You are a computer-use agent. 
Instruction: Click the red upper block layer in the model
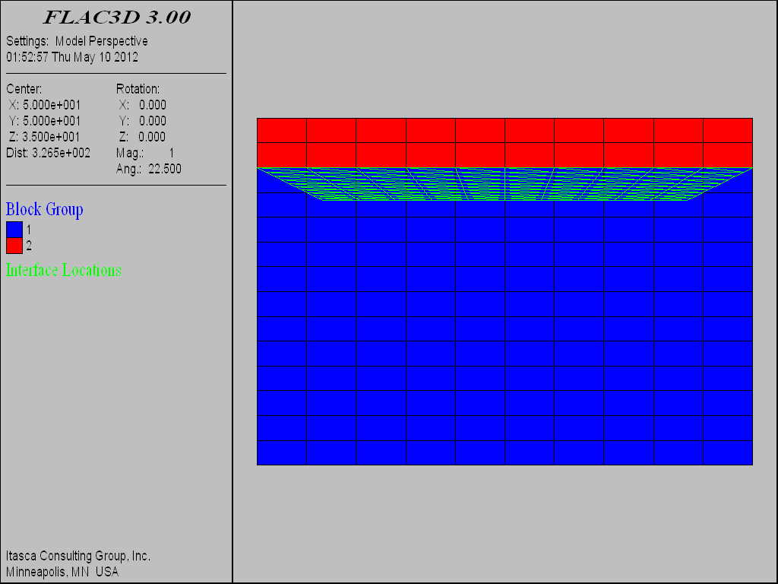click(x=504, y=142)
